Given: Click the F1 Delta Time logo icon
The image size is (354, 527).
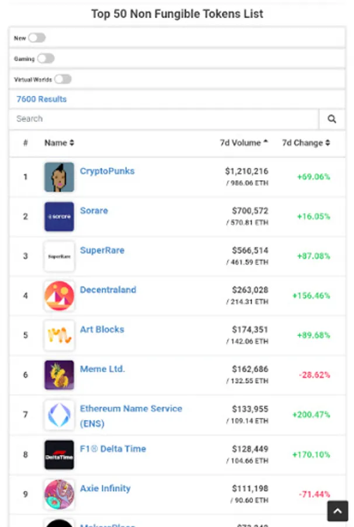Looking at the screenshot, I should [59, 454].
